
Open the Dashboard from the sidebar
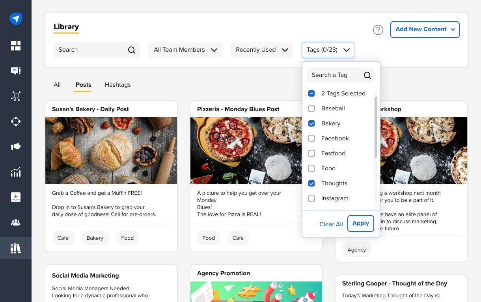(x=16, y=45)
